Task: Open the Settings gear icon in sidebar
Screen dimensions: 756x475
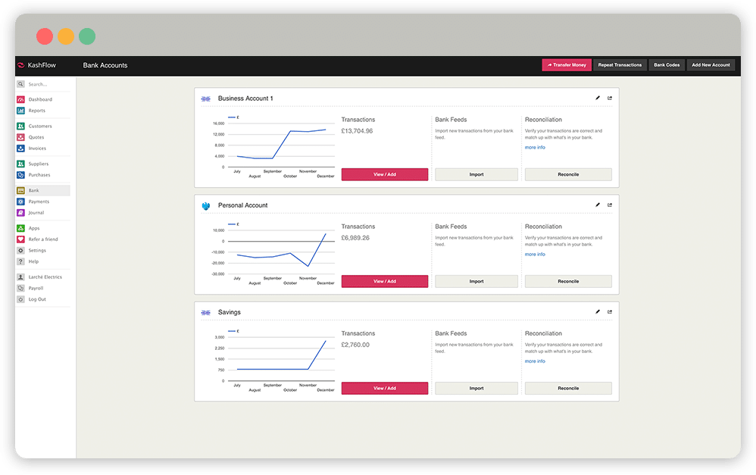Action: click(x=21, y=251)
